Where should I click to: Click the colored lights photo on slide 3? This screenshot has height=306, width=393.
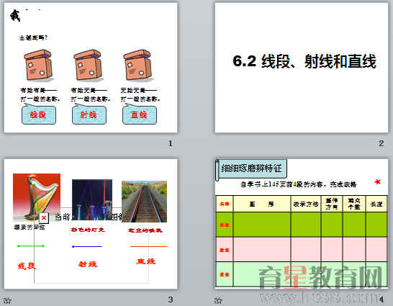[92, 199]
